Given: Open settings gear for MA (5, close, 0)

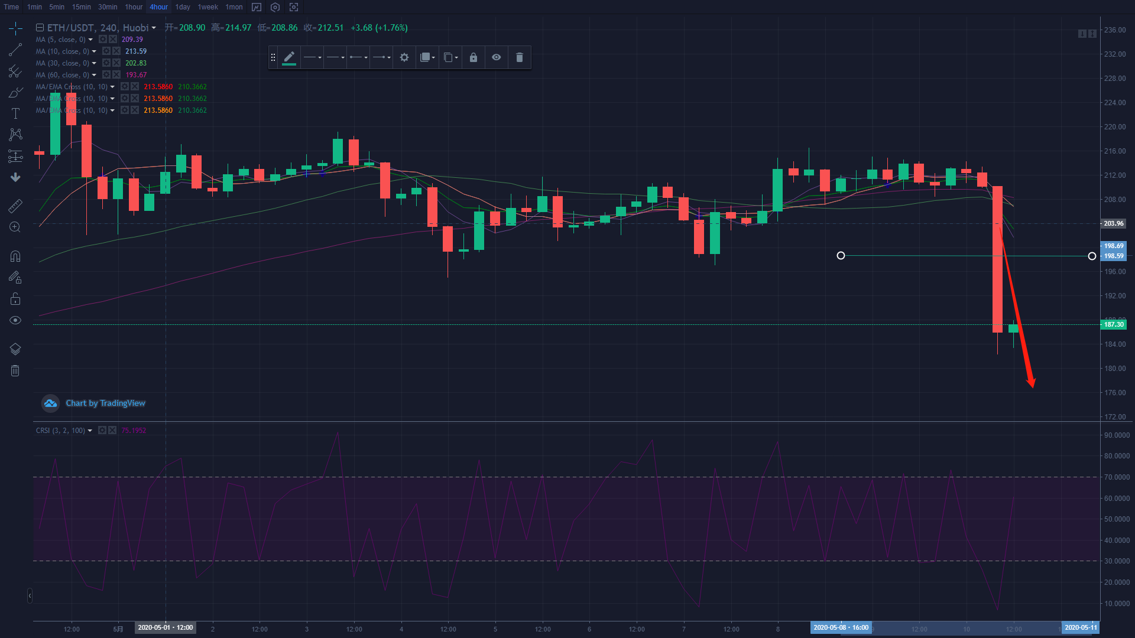Looking at the screenshot, I should tap(103, 40).
